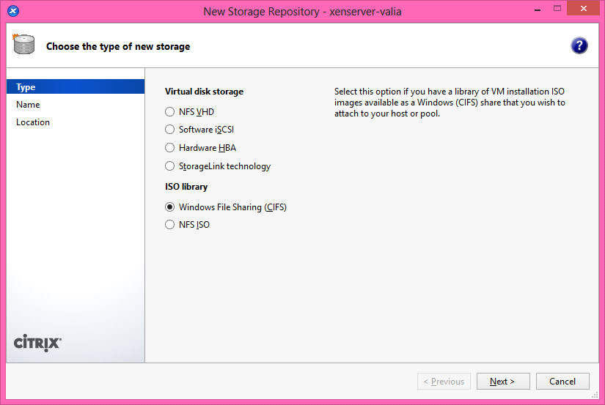Maximize the New Storage Repository window
Image resolution: width=605 pixels, height=405 pixels.
coord(557,9)
